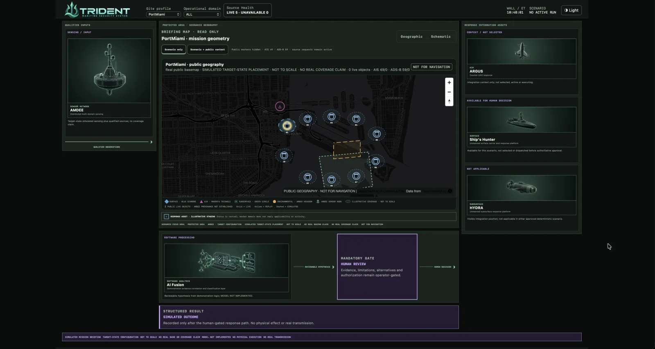This screenshot has height=349, width=655.
Task: Click the response asset staging marker icon
Action: click(x=166, y=216)
